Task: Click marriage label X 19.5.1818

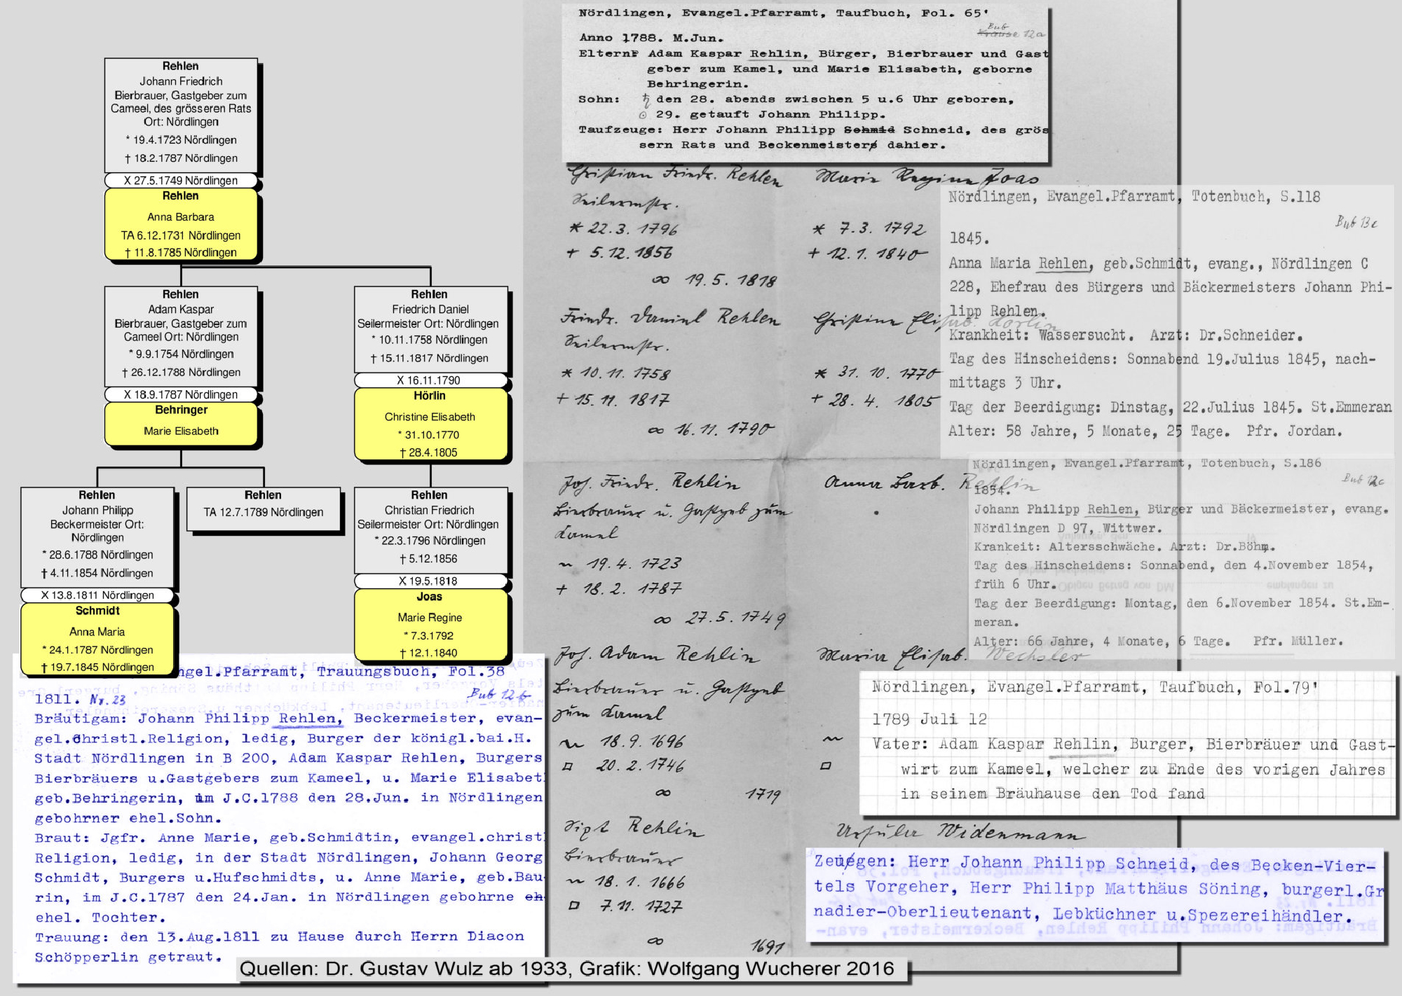Action: coord(429,581)
